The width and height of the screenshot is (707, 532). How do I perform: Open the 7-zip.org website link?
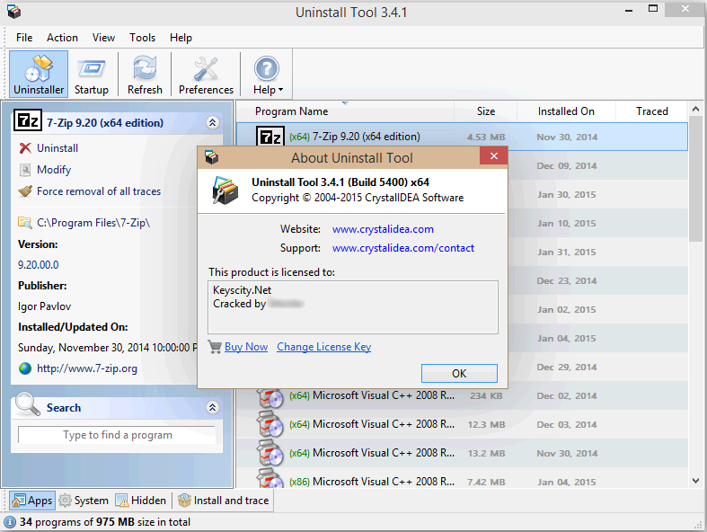(87, 368)
